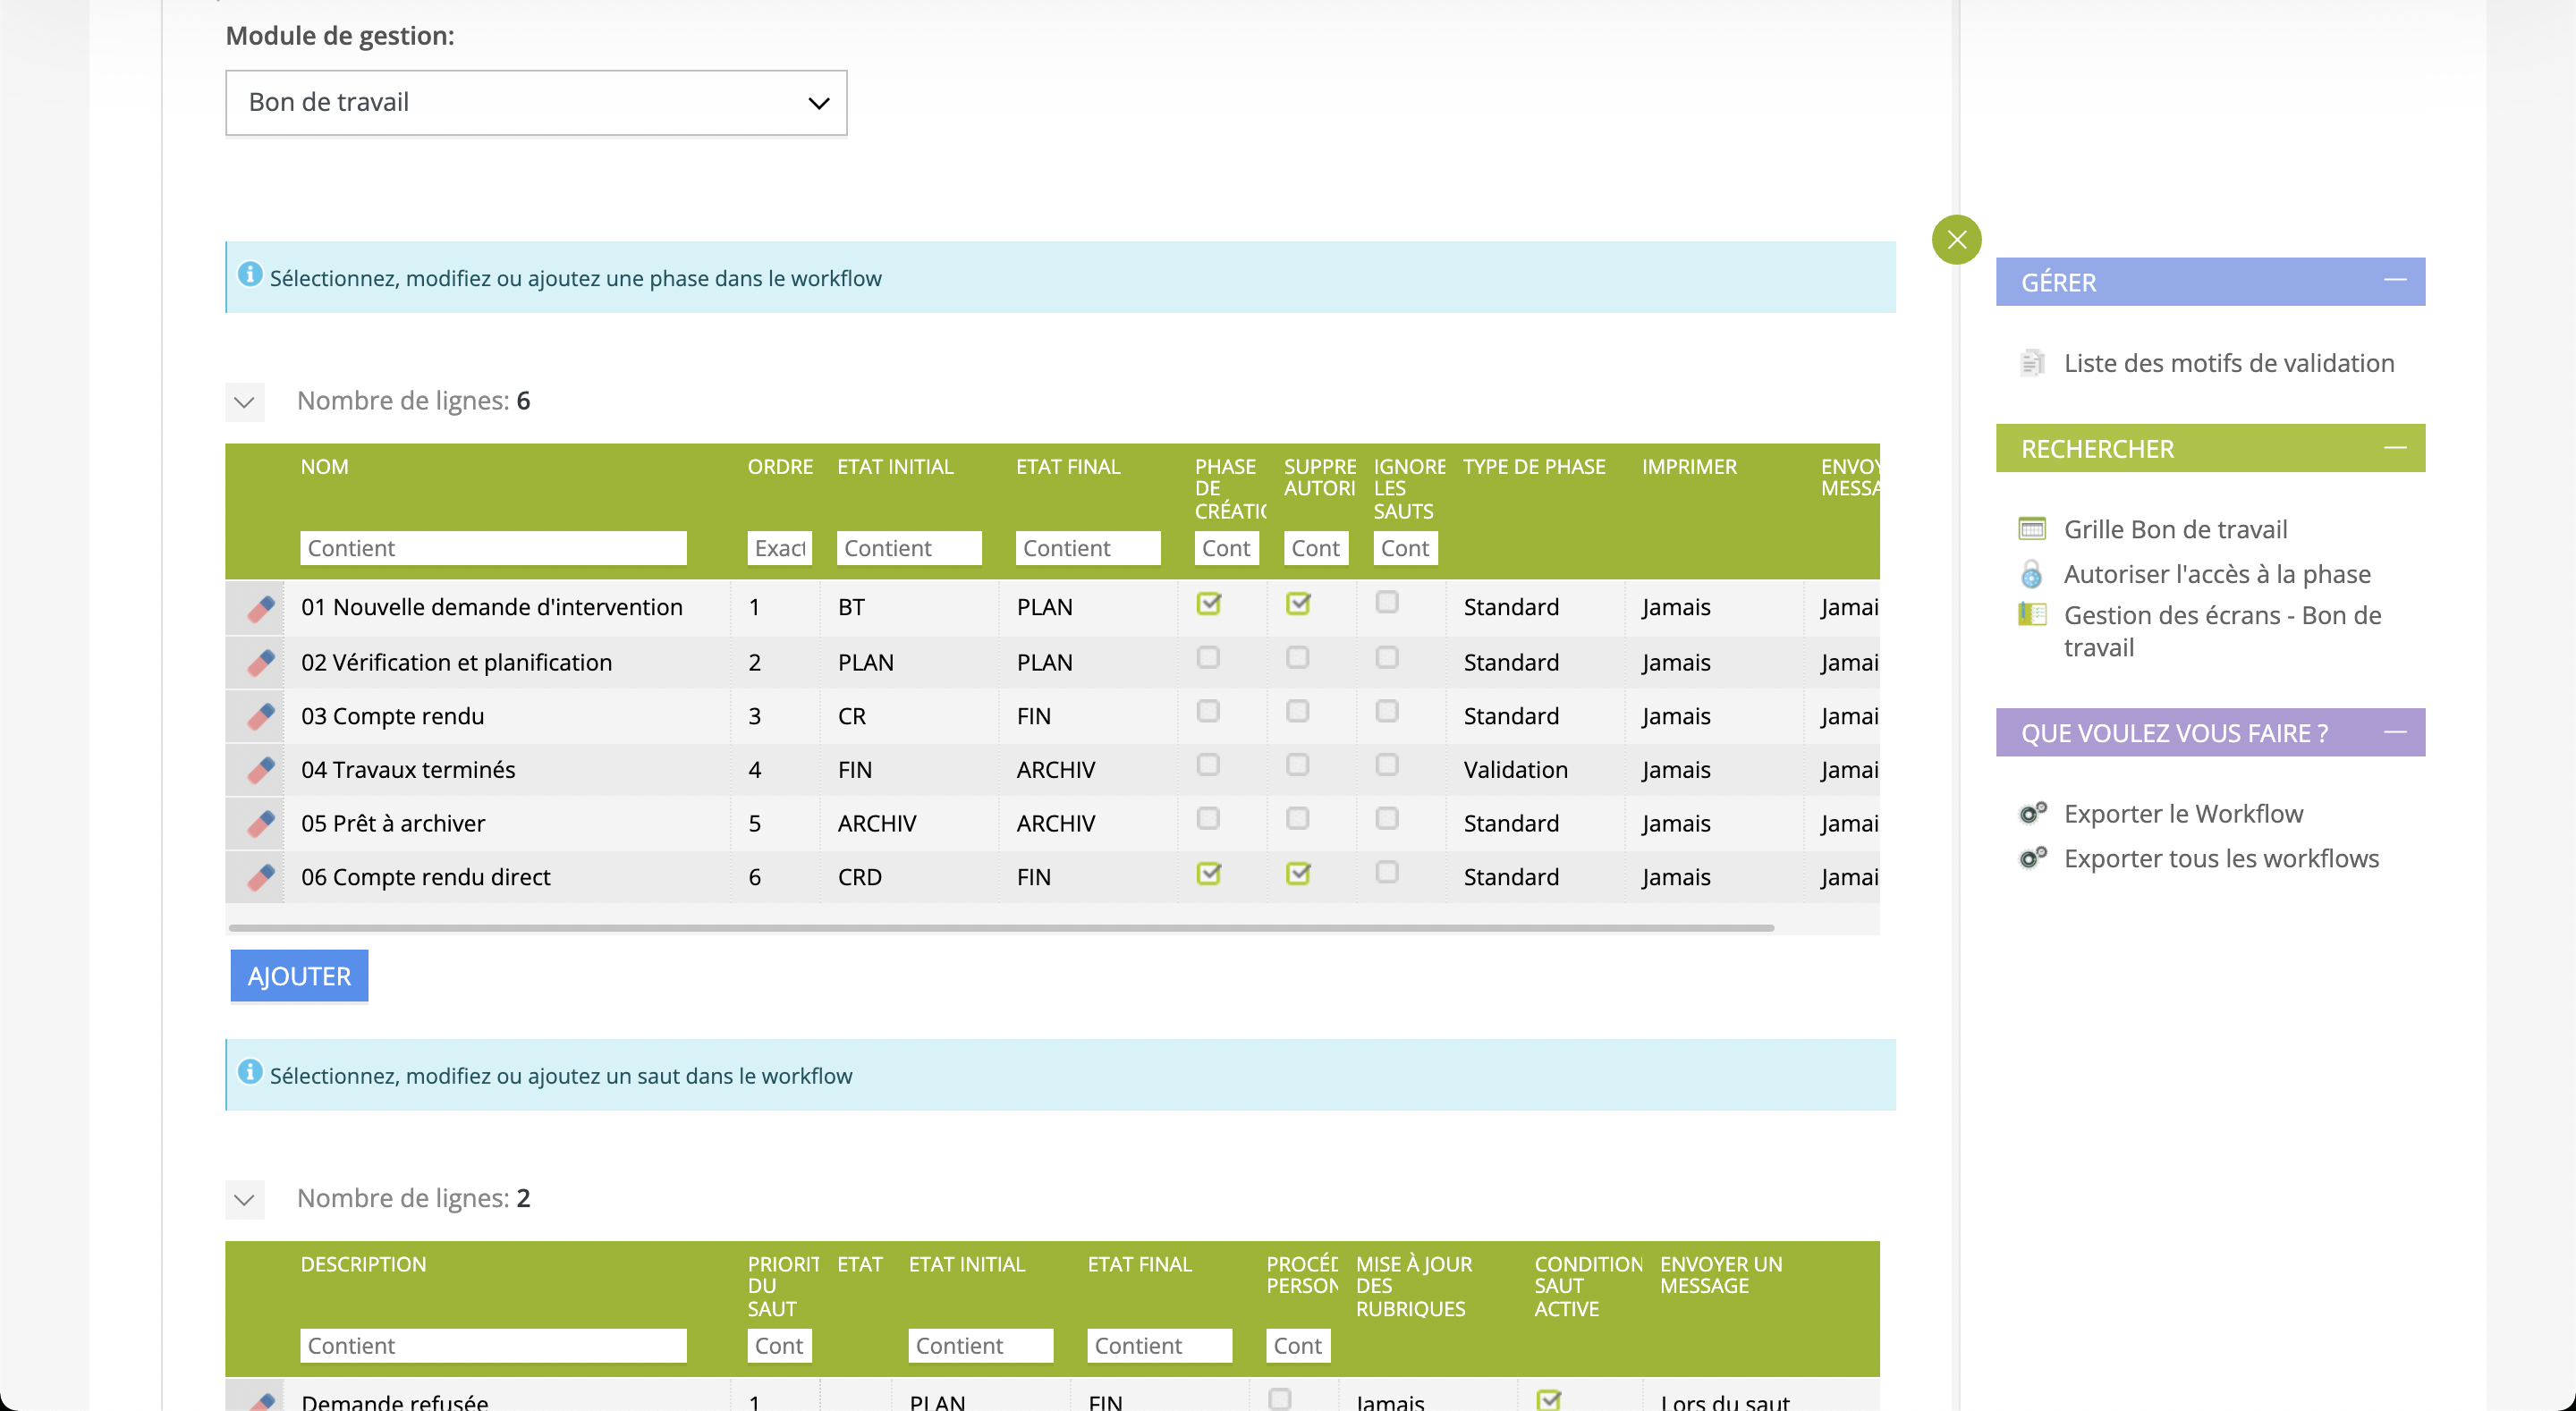The image size is (2576, 1411).
Task: Focus the NOM filter field in phases table
Action: coord(493,548)
